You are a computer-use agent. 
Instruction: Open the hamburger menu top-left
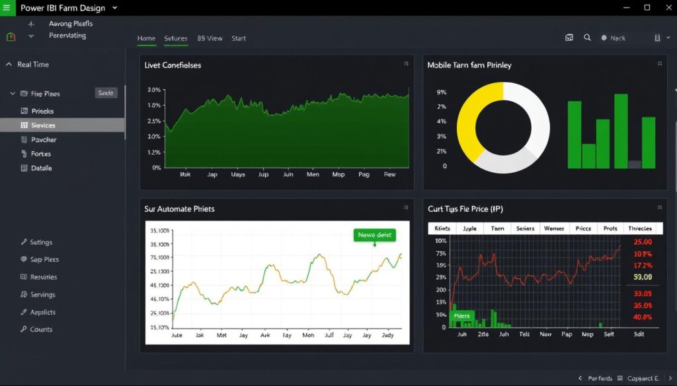[6, 7]
